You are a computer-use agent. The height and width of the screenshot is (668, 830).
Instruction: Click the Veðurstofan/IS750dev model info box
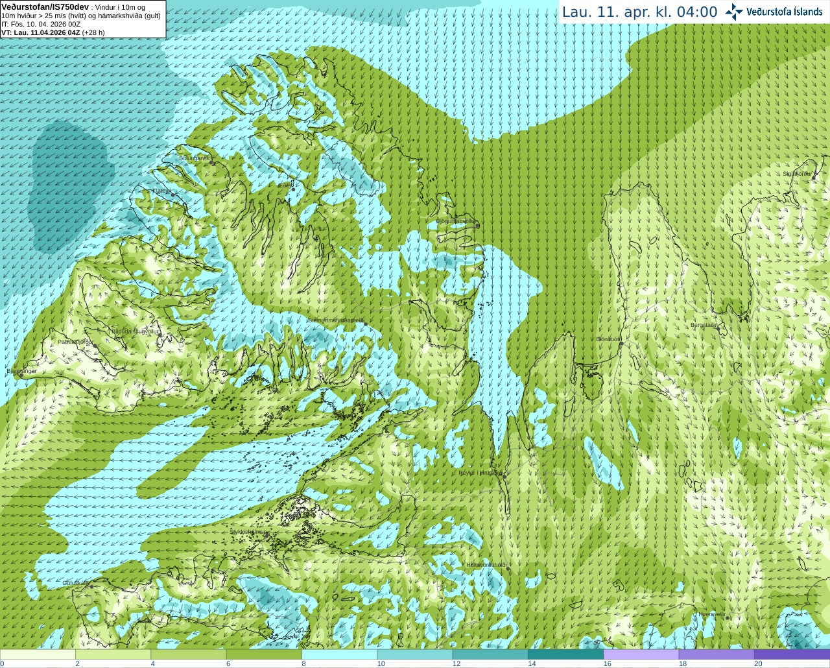click(82, 19)
